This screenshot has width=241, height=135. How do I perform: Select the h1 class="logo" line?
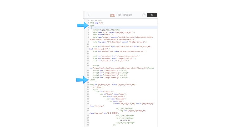[117, 101]
